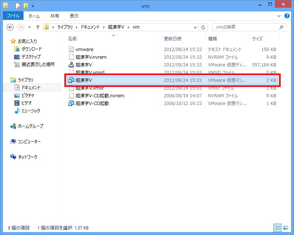Click the search magnifier icon
Image resolution: width=294 pixels, height=235 pixels.
281,27
